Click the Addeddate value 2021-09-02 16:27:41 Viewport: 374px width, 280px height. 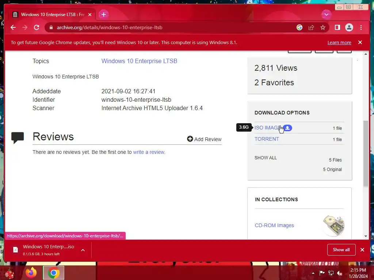click(x=128, y=91)
